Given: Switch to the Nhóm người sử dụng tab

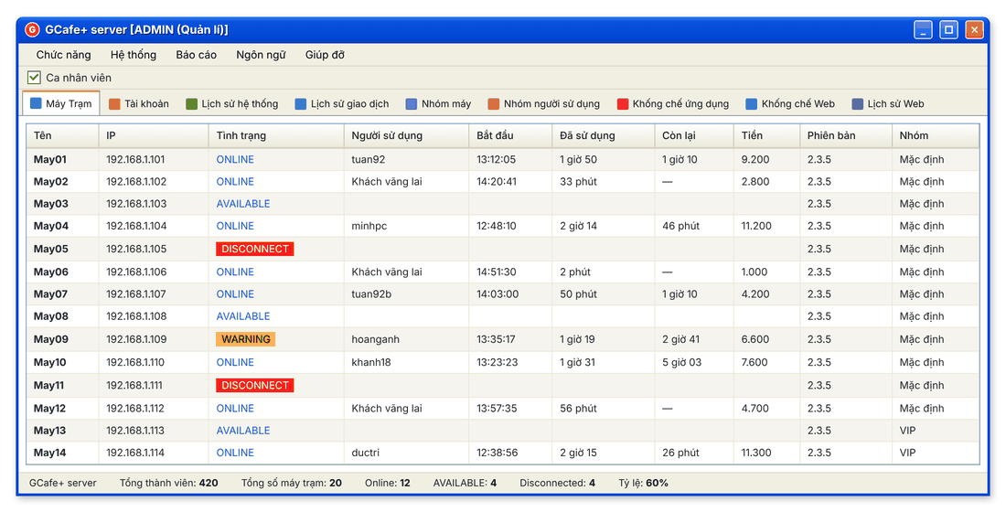Looking at the screenshot, I should coord(544,104).
